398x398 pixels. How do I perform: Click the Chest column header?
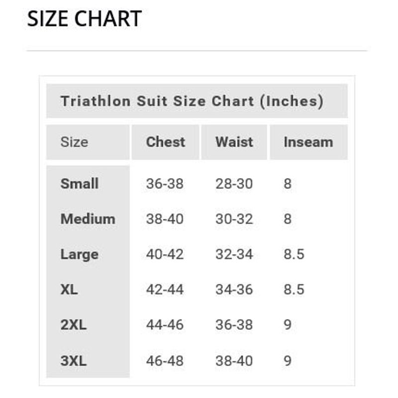pyautogui.click(x=166, y=142)
